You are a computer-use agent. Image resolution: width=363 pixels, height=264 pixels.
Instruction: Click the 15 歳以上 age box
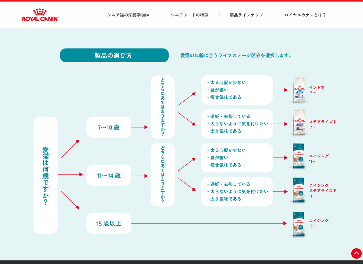point(109,223)
